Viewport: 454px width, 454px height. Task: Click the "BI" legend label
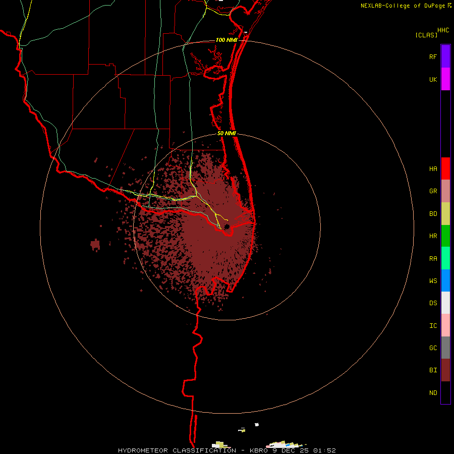[433, 370]
